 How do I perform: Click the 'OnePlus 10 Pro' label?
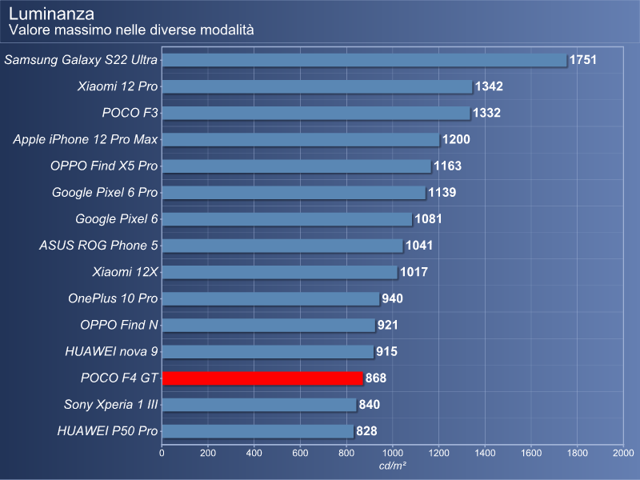tap(113, 298)
